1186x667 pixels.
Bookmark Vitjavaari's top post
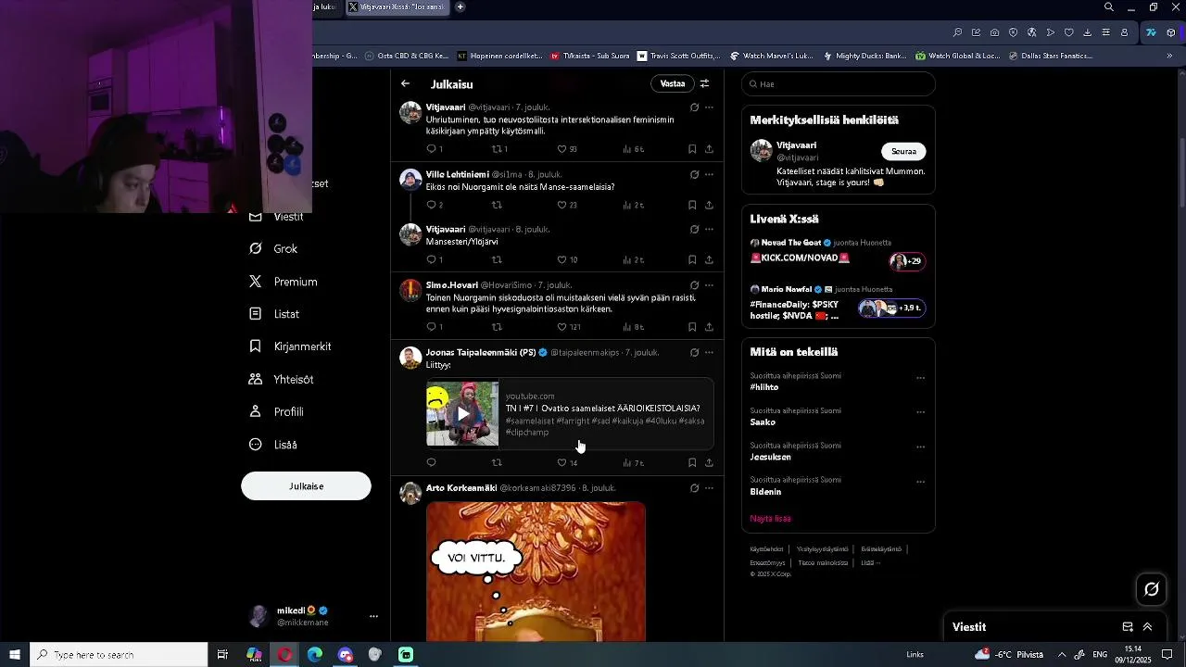692,149
